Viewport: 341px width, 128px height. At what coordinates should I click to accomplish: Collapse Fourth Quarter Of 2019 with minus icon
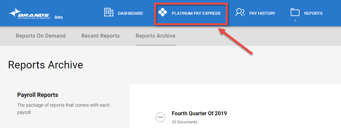pos(160,117)
